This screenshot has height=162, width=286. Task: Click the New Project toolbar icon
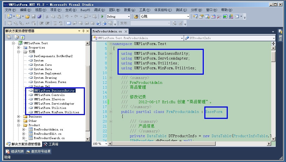[x=9, y=17]
